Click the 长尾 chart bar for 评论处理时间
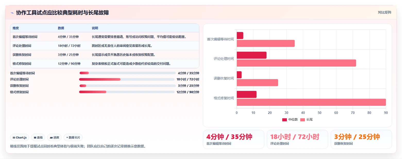The image size is (402, 159). click(x=296, y=63)
